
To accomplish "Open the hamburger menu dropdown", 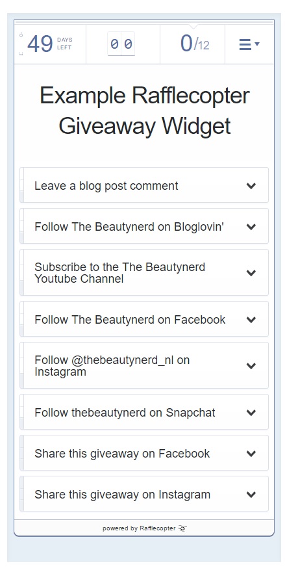I will click(x=249, y=44).
